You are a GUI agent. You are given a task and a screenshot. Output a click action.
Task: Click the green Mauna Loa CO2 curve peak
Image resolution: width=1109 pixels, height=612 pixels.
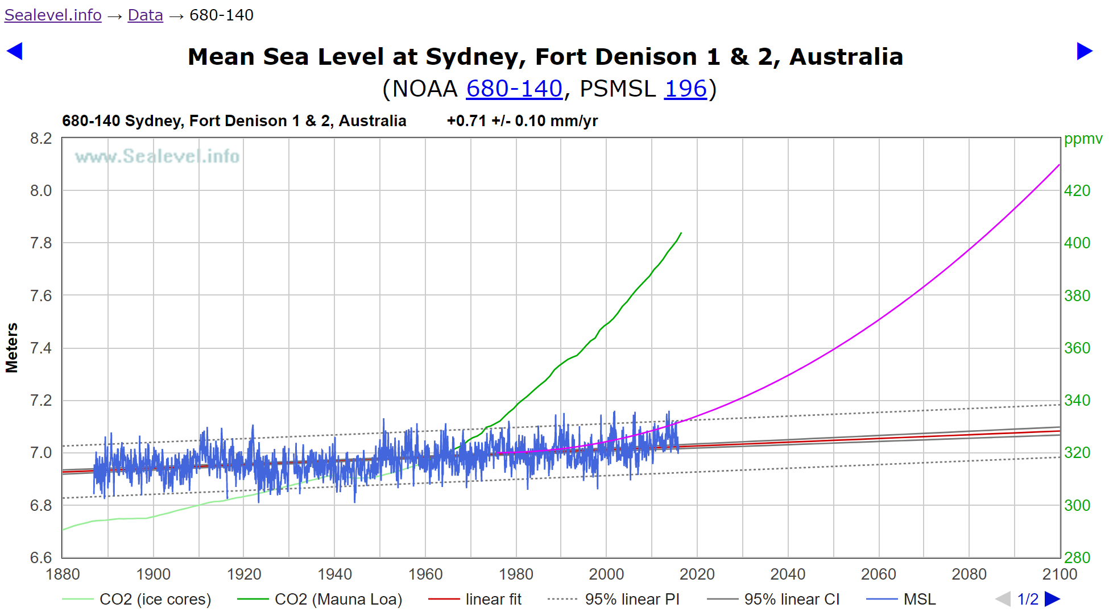pos(680,234)
